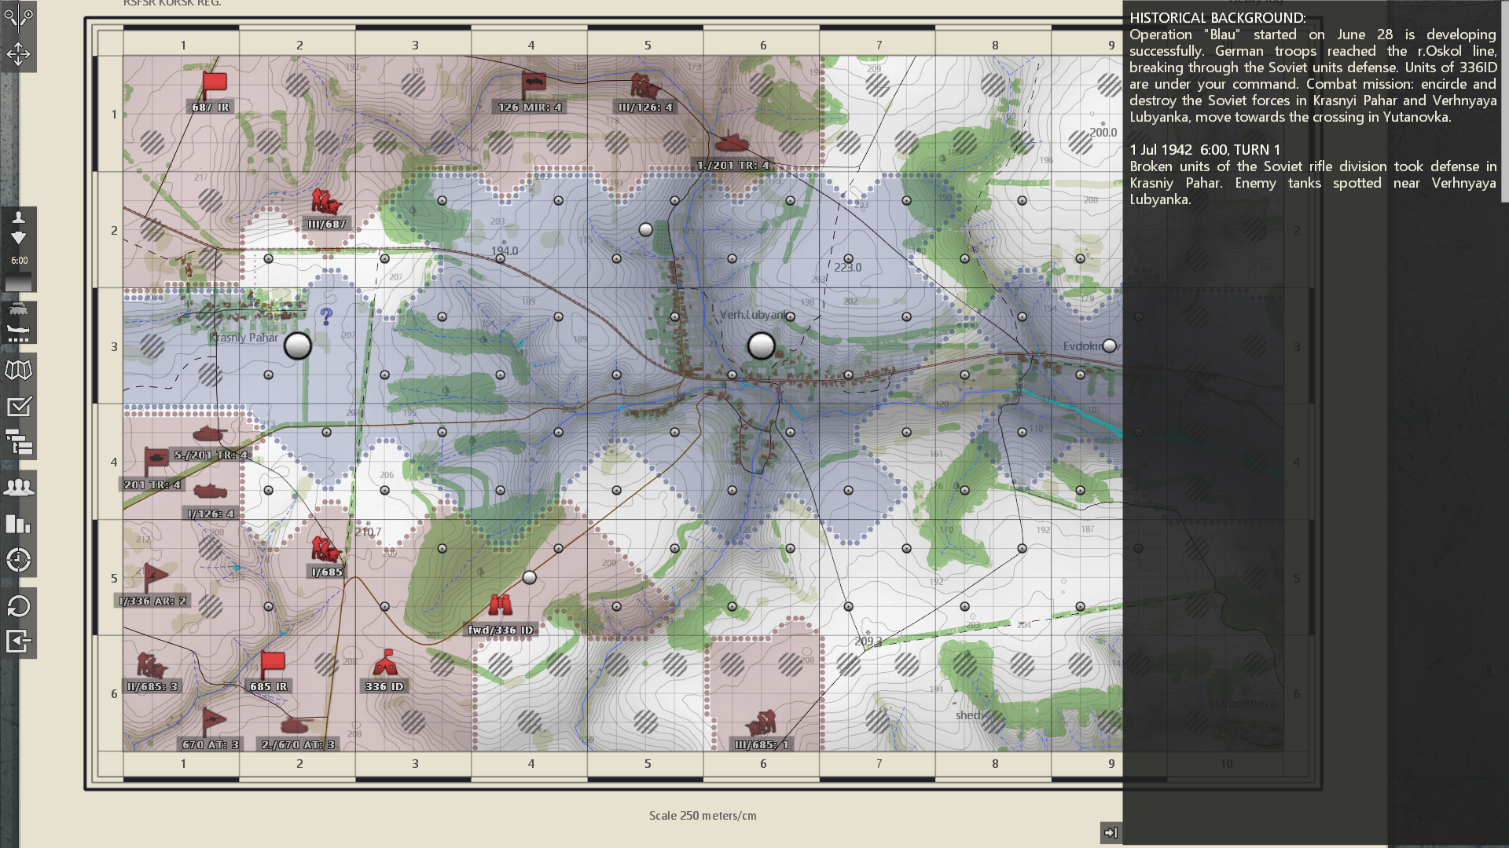The height and width of the screenshot is (848, 1509).
Task: Click the route waypoints tool icon
Action: [18, 17]
